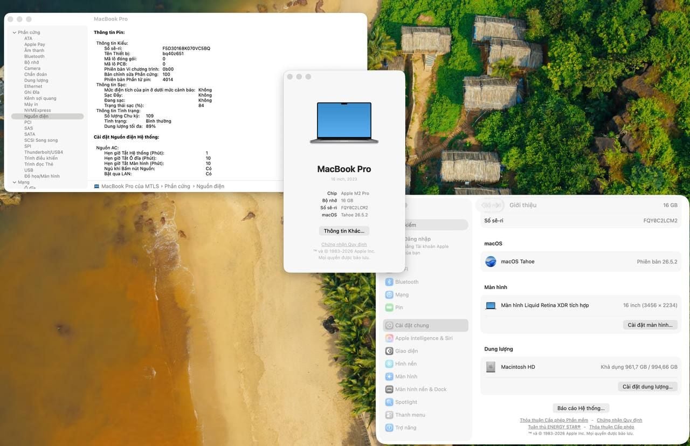The width and height of the screenshot is (690, 446).
Task: Open Thỏa thuận Cấp phép Phần mềm link
Action: (x=554, y=420)
